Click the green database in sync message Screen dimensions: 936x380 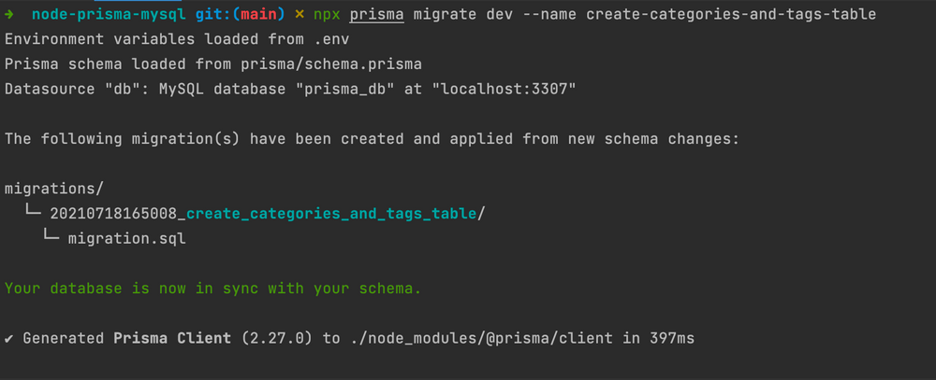(x=212, y=288)
